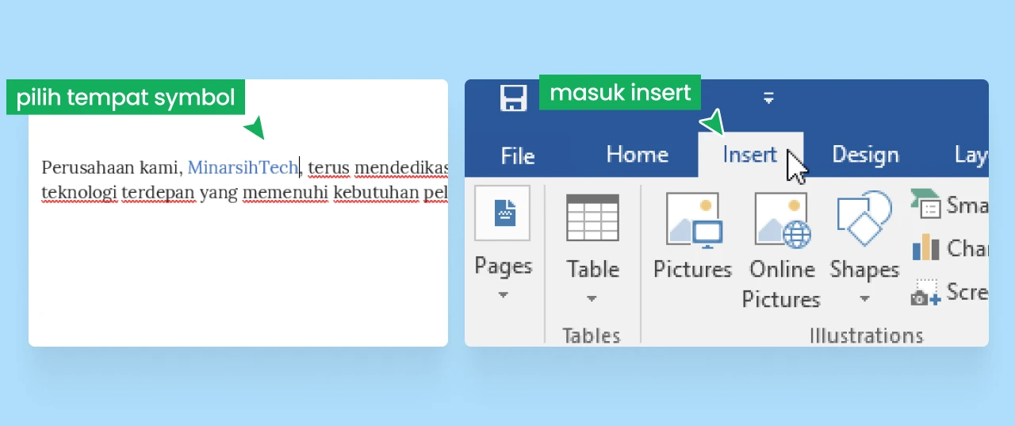Click the Shapes icon
The height and width of the screenshot is (426, 1015).
[x=864, y=218]
